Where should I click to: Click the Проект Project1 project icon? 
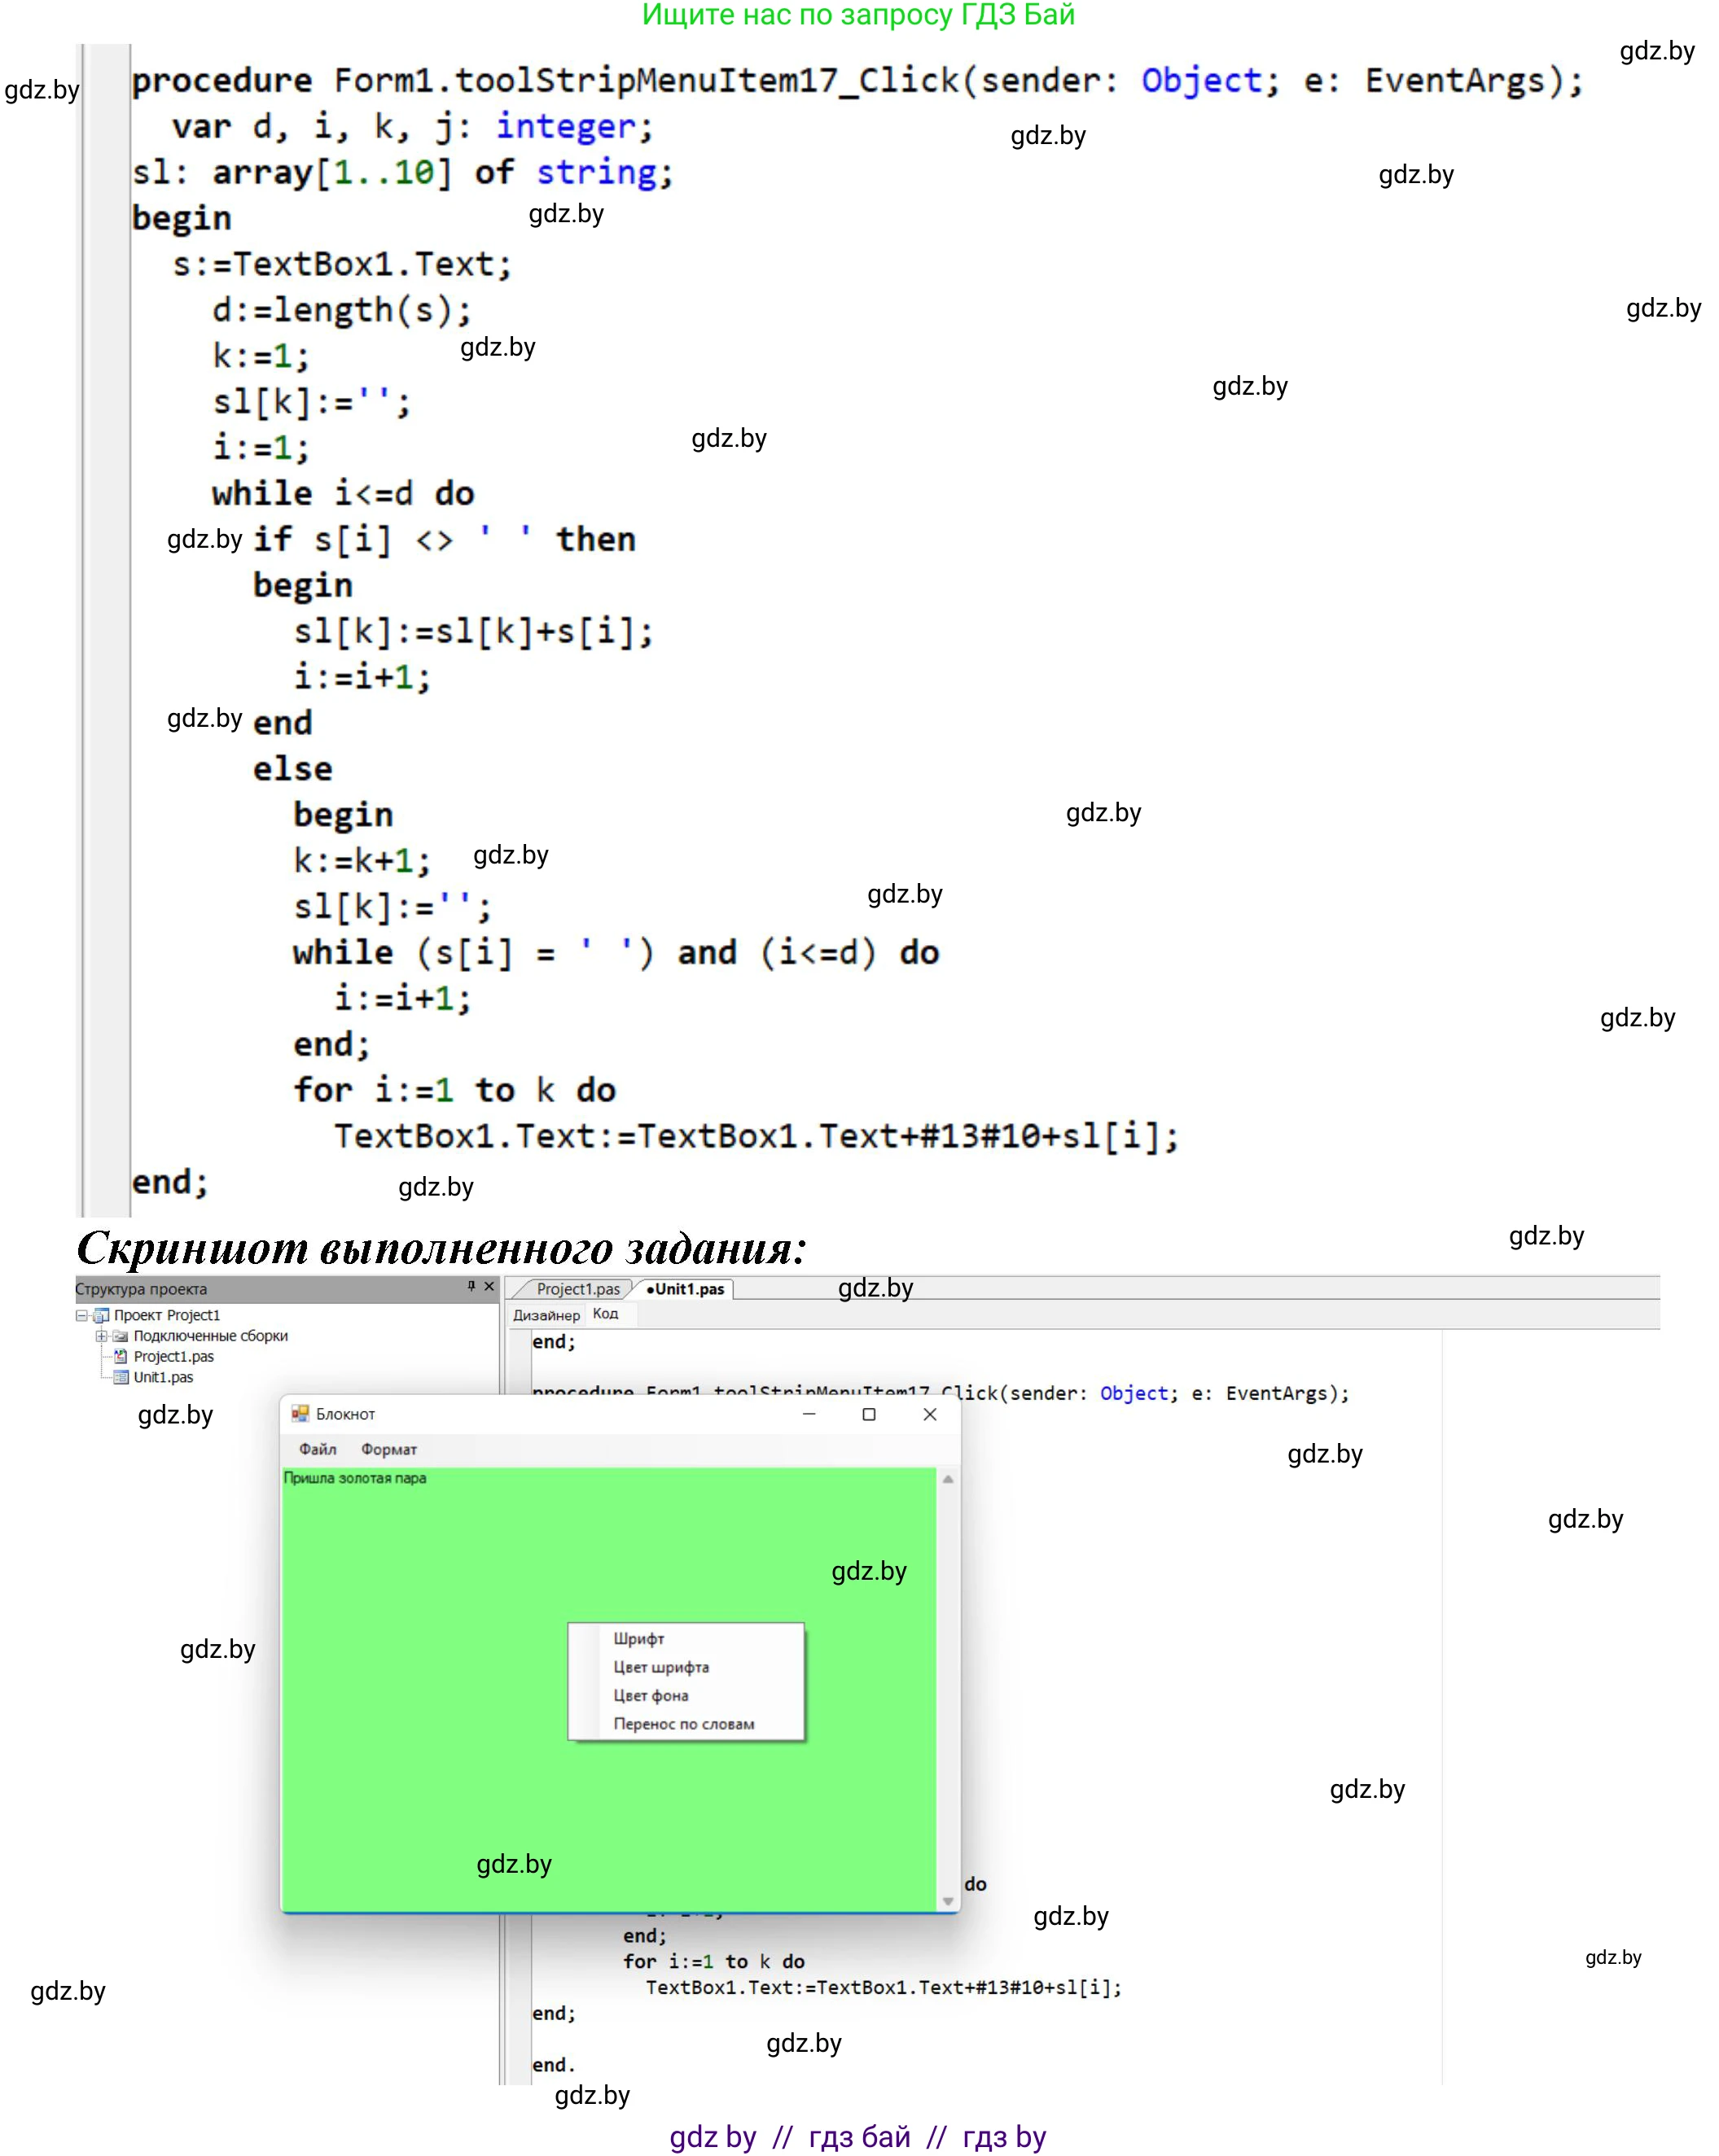click(101, 1316)
